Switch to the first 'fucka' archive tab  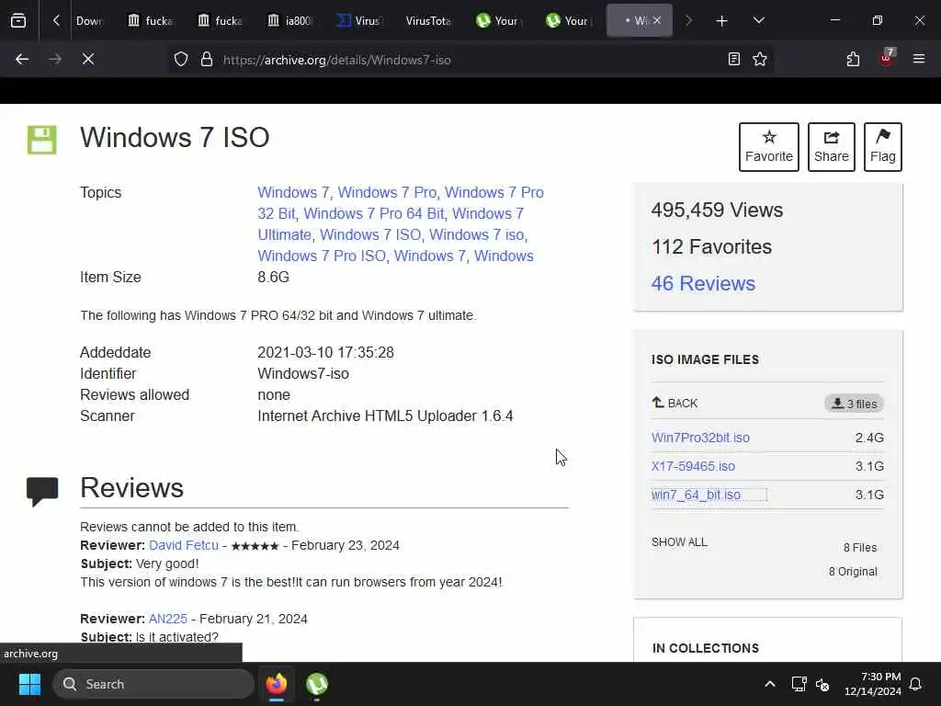(151, 21)
